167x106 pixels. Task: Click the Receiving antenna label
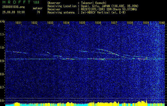pyautogui.click(x=61, y=12)
